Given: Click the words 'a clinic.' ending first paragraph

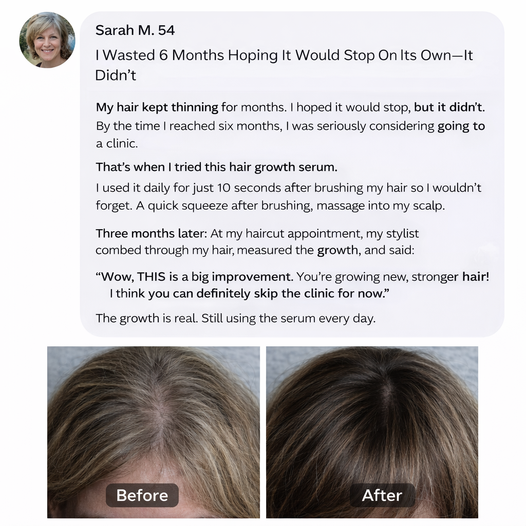Looking at the screenshot, I should point(117,144).
